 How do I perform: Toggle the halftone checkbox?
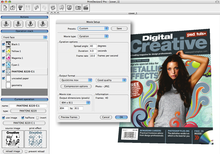click(x=23, y=118)
